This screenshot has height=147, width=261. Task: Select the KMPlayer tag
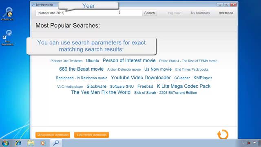(x=203, y=78)
